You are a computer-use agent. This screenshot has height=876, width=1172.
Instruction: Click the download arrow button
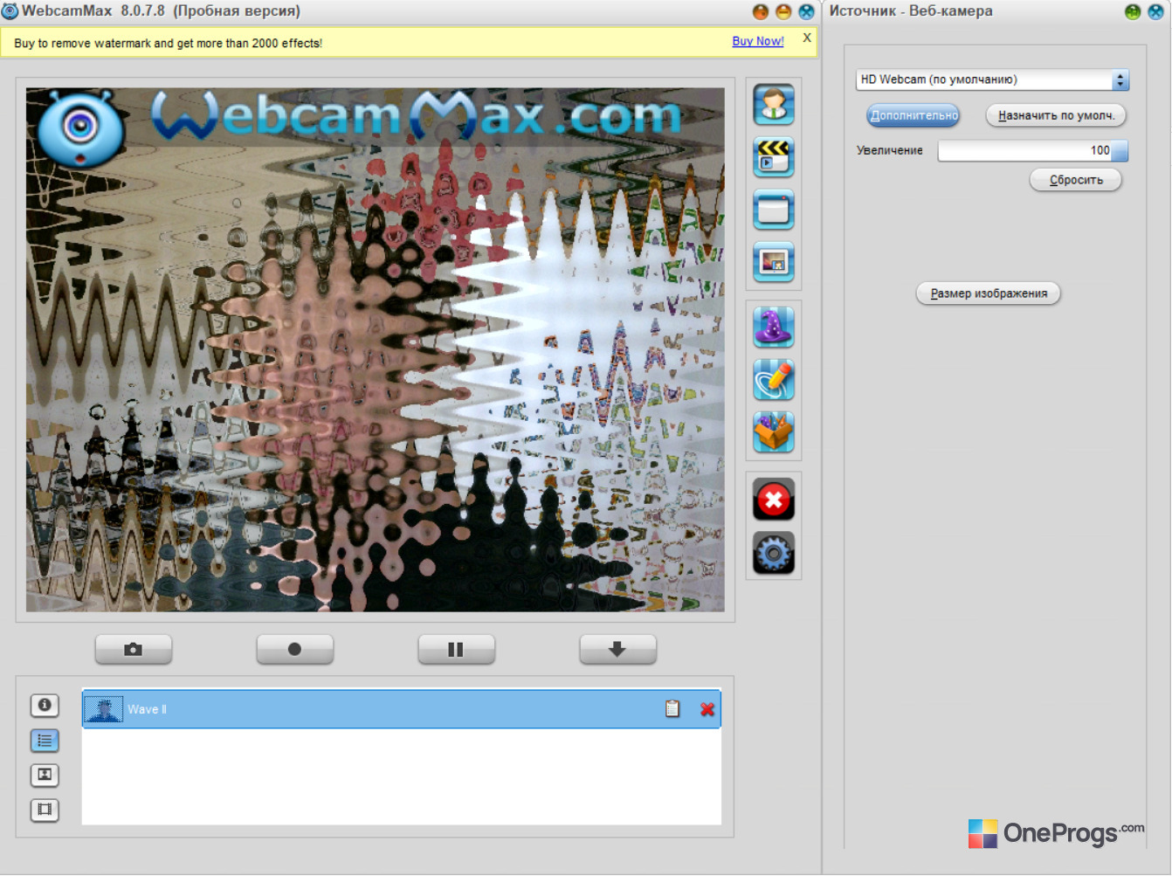617,650
